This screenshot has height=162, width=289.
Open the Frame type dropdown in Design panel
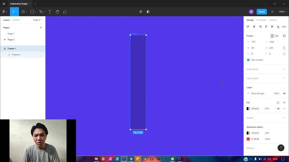point(251,36)
